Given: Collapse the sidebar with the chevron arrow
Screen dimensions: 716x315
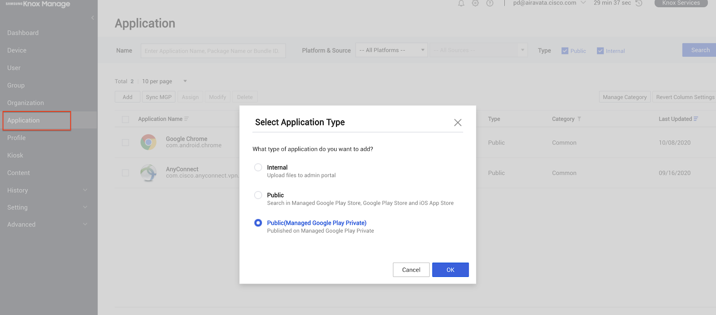Looking at the screenshot, I should [93, 18].
